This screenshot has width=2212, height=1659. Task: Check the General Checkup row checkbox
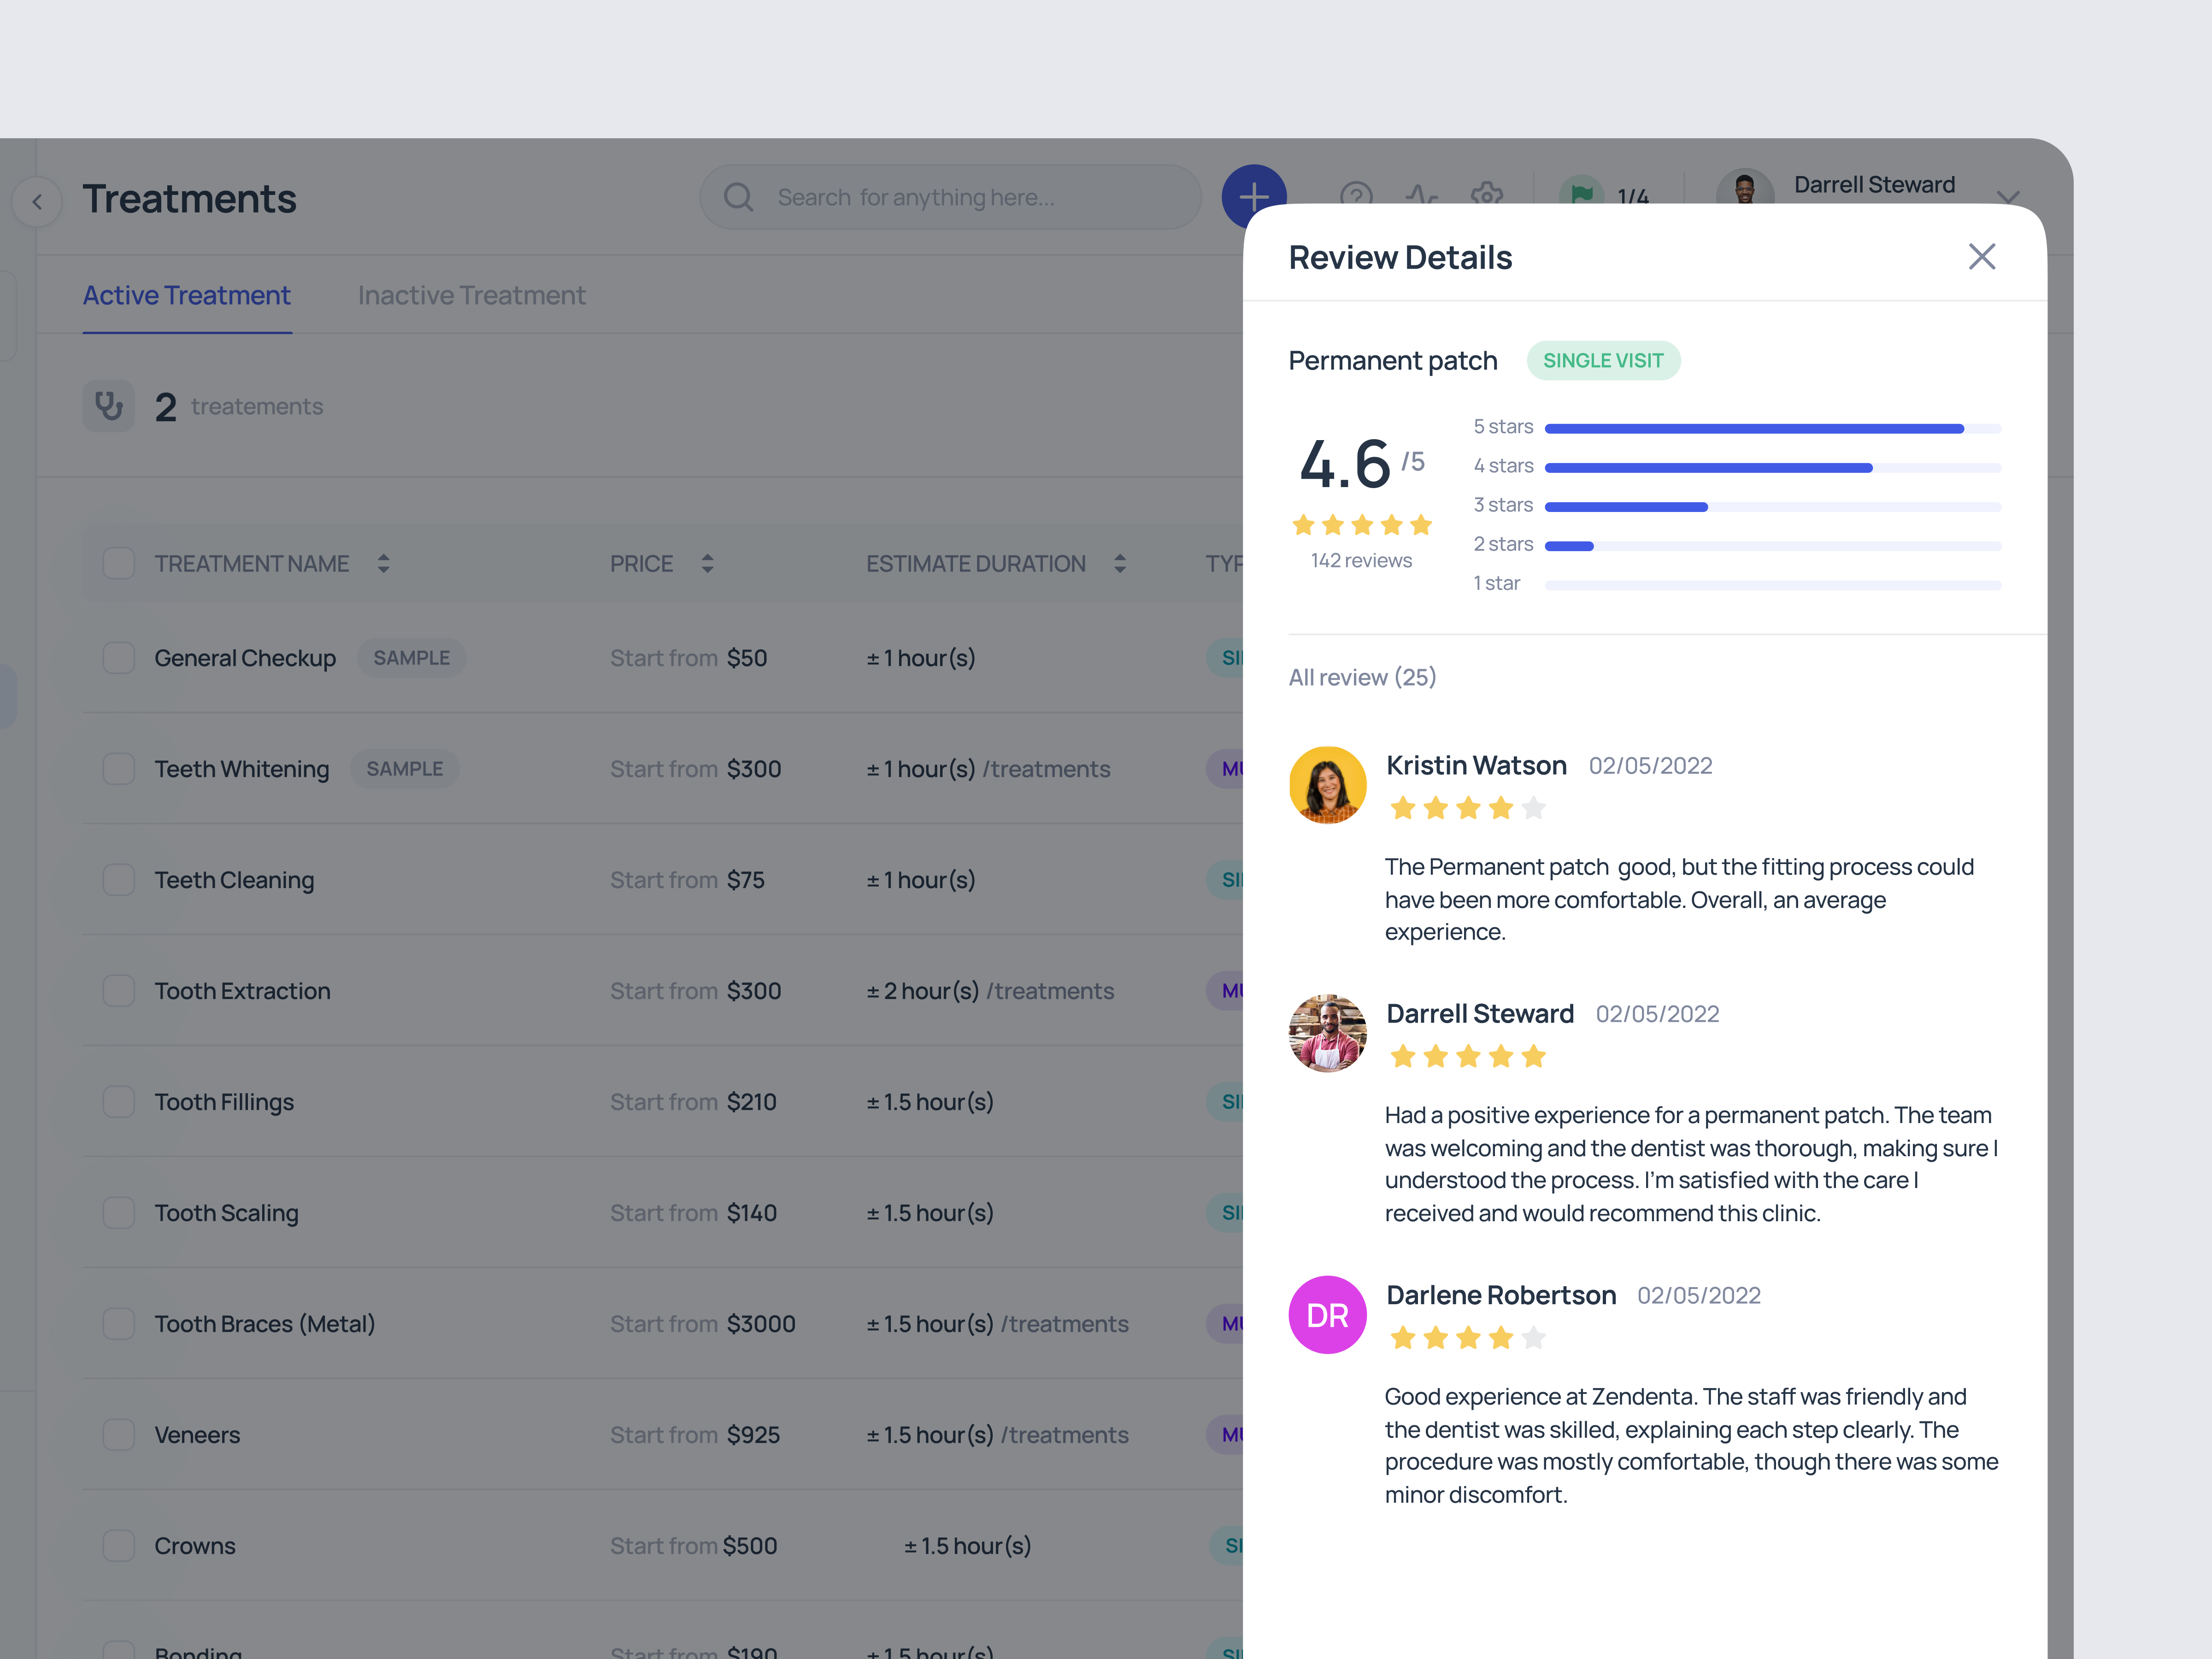[x=119, y=658]
